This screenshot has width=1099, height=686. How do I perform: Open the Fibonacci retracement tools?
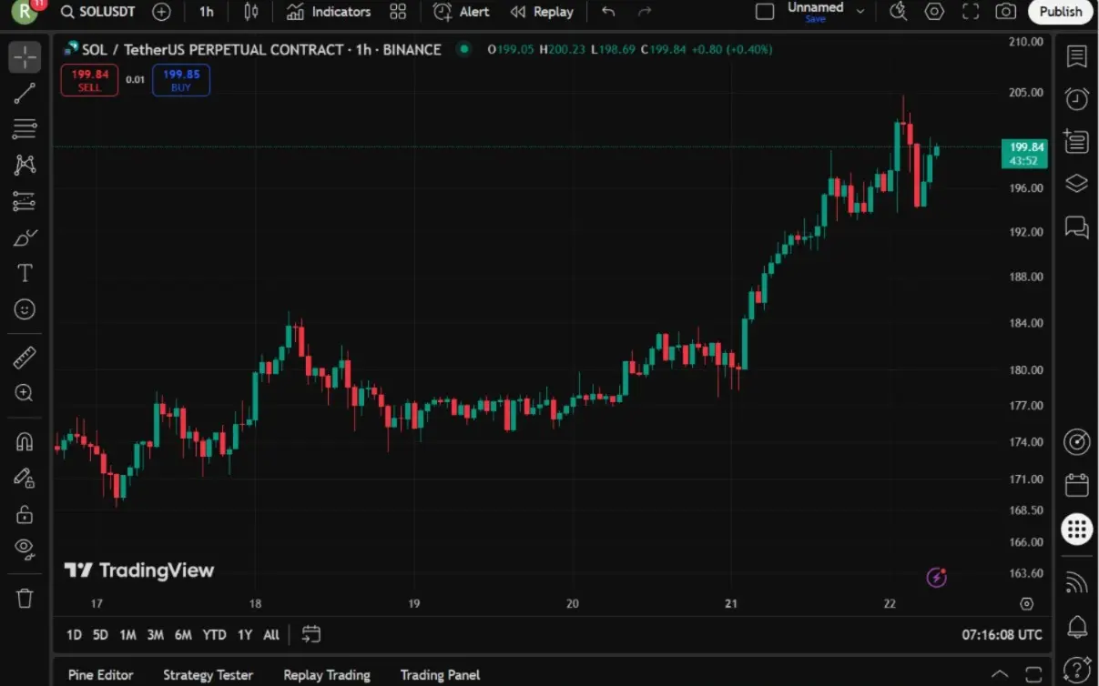25,129
